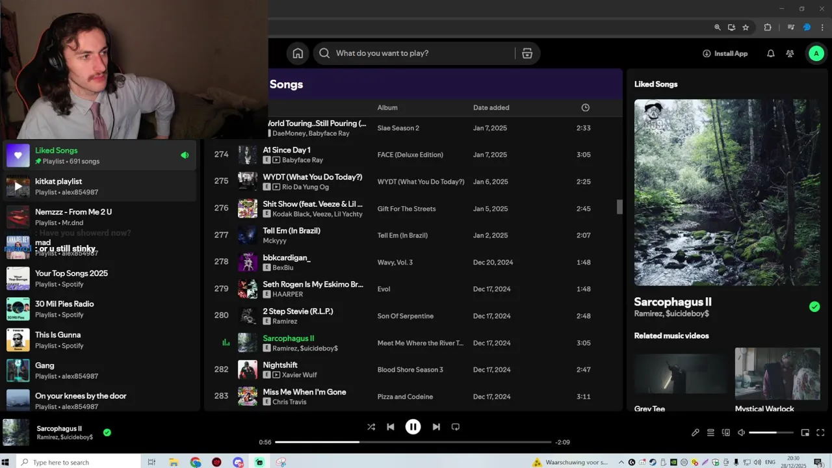This screenshot has height=468, width=832.
Task: Open 'Nemzzz - From Me 2 U' playlist
Action: 99,217
